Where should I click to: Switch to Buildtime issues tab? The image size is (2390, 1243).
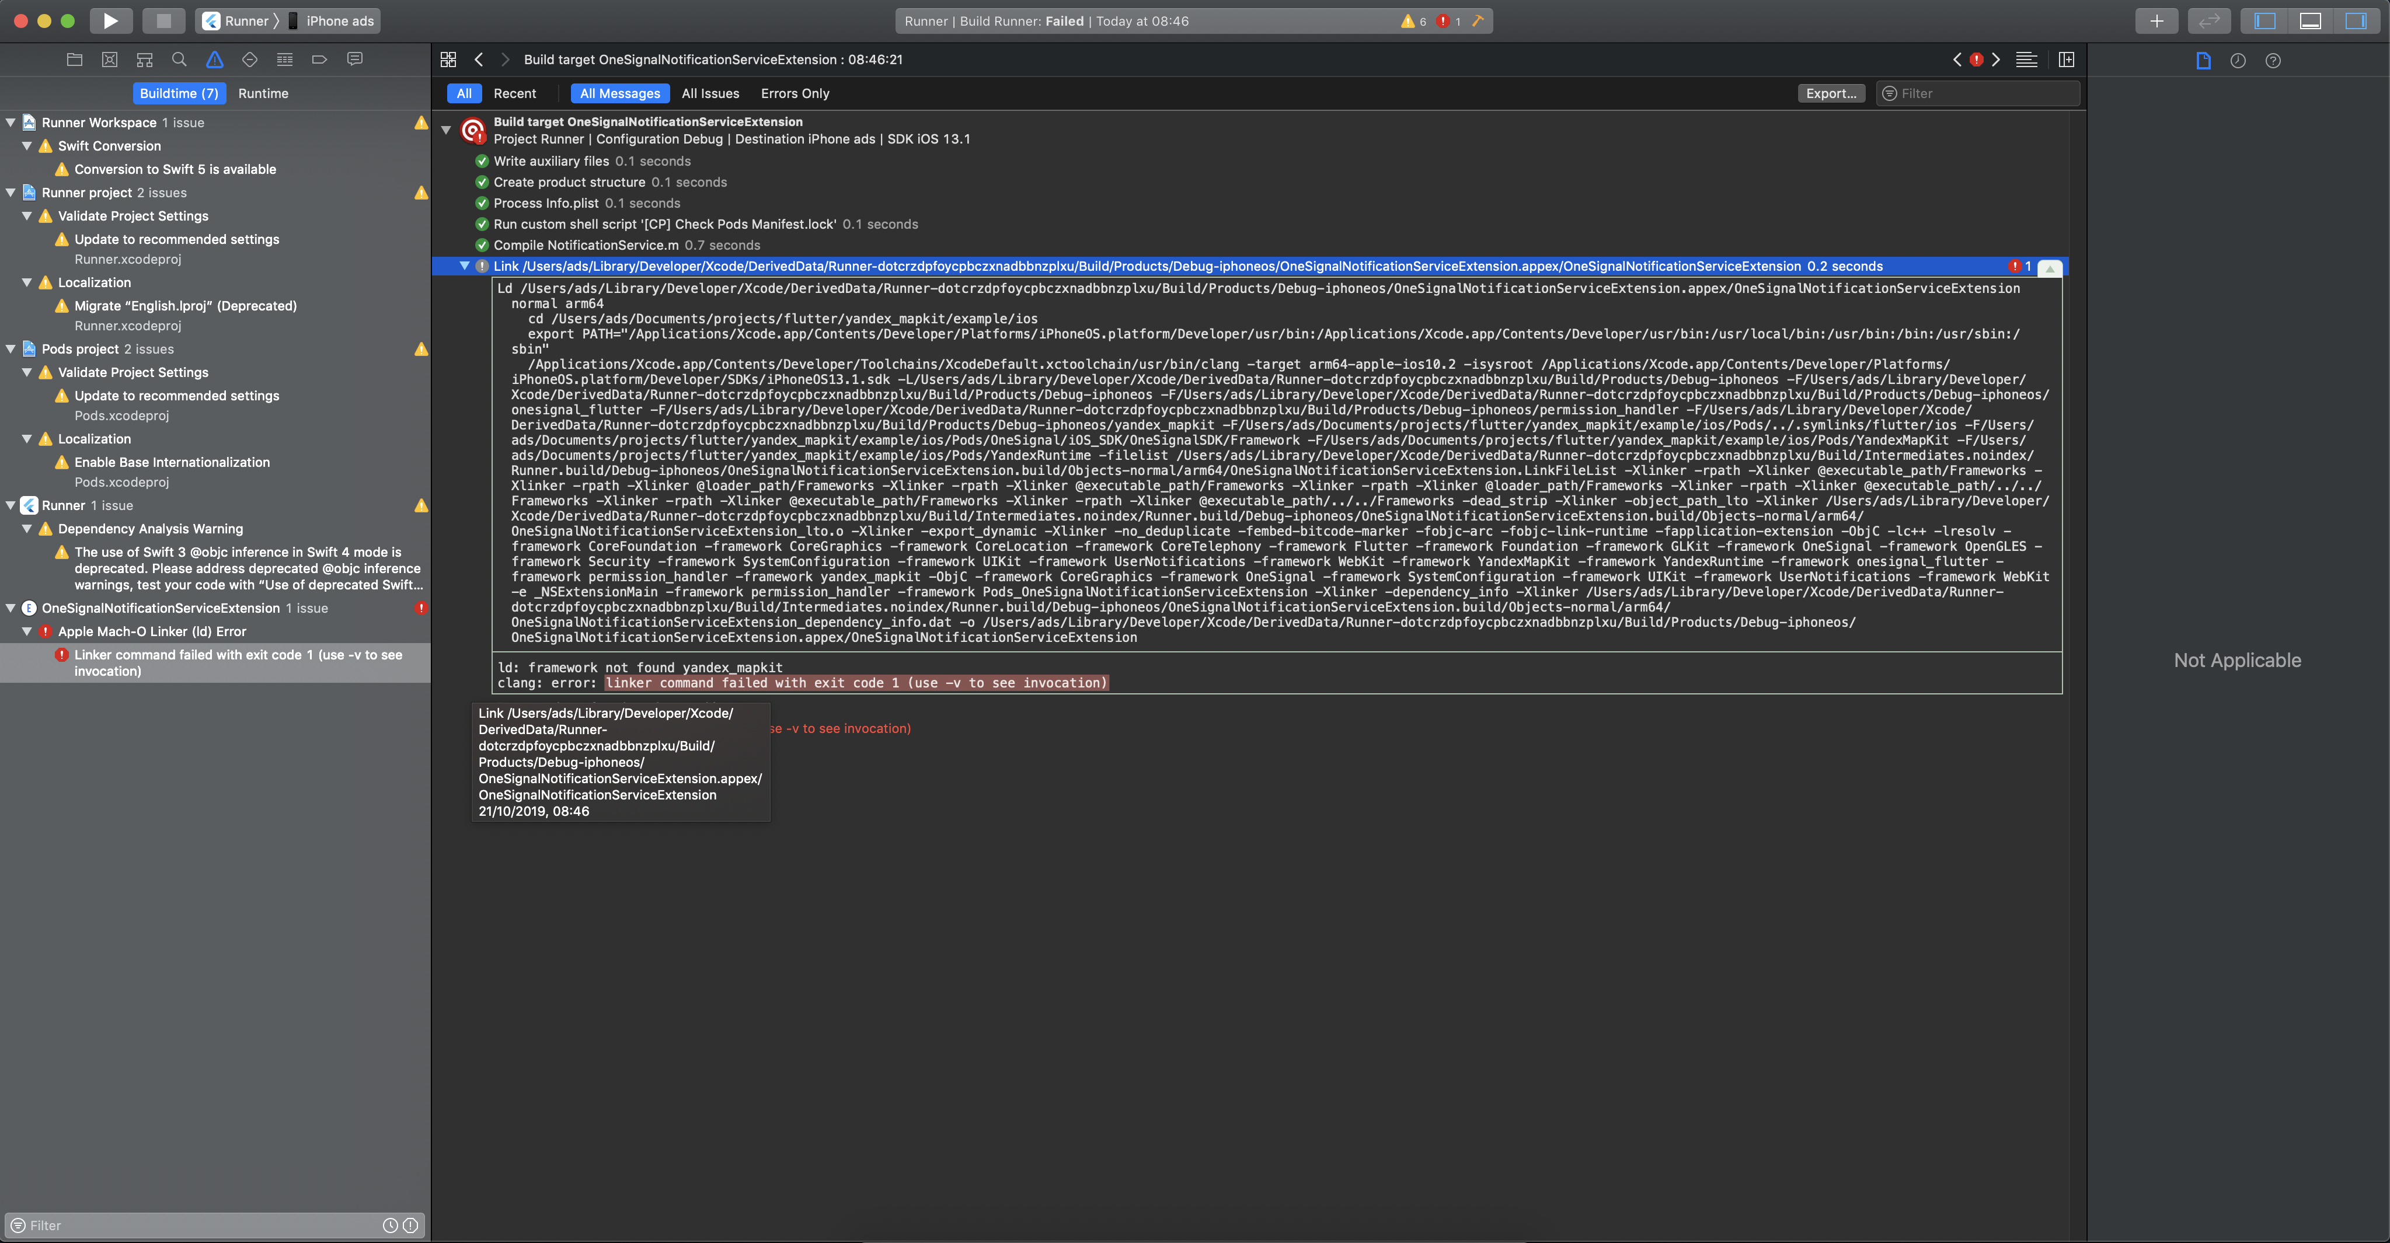pos(178,93)
